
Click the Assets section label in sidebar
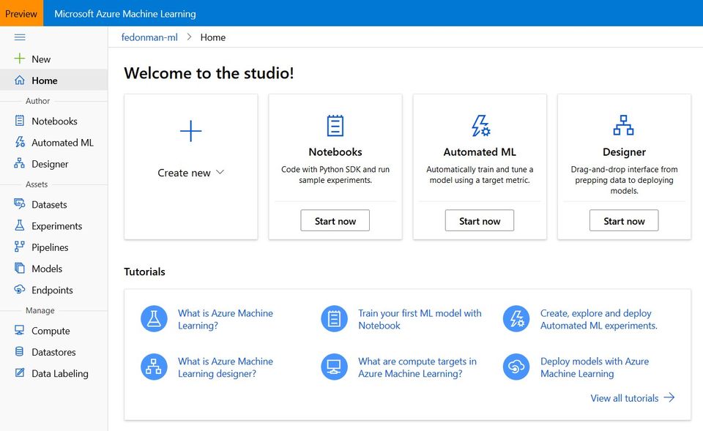tap(37, 184)
